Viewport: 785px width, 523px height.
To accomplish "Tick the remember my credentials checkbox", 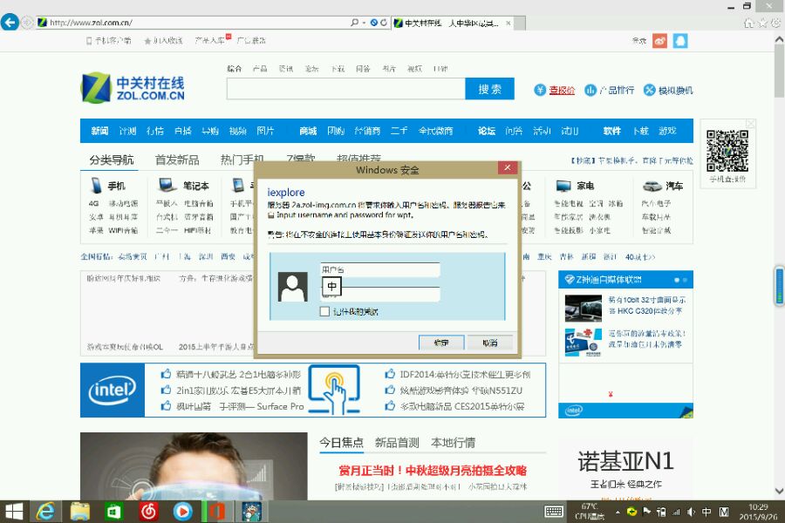I will pos(324,311).
